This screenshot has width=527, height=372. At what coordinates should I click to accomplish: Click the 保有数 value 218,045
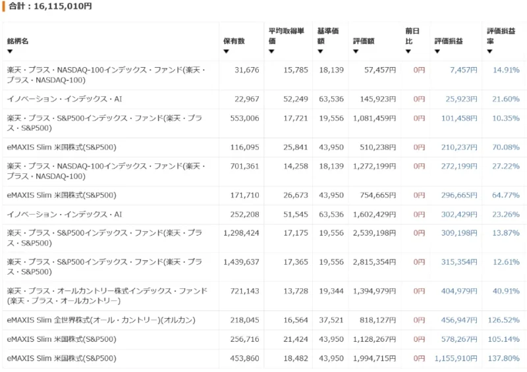[244, 320]
